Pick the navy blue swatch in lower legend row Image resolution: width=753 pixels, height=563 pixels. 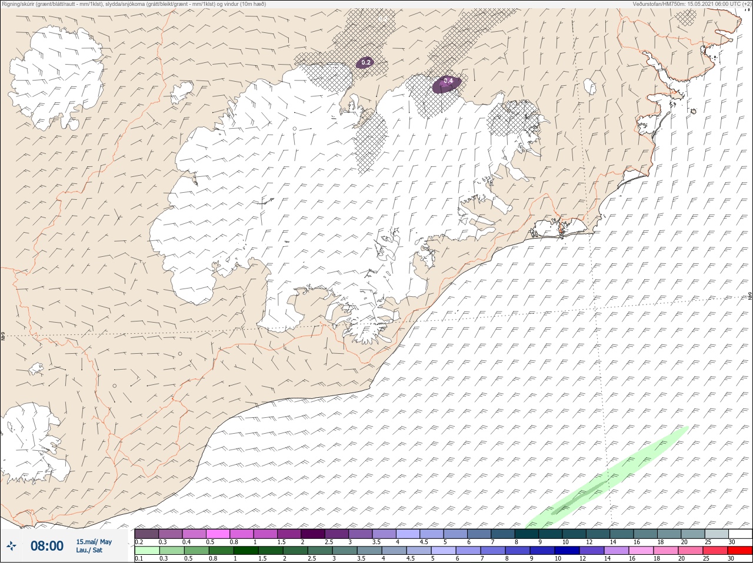[567, 551]
